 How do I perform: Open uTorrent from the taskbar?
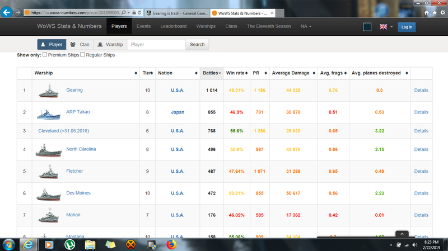point(69,244)
